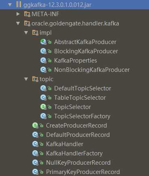Click the TopicSelector interface icon
This screenshot has width=149, height=176.
[x=43, y=107]
